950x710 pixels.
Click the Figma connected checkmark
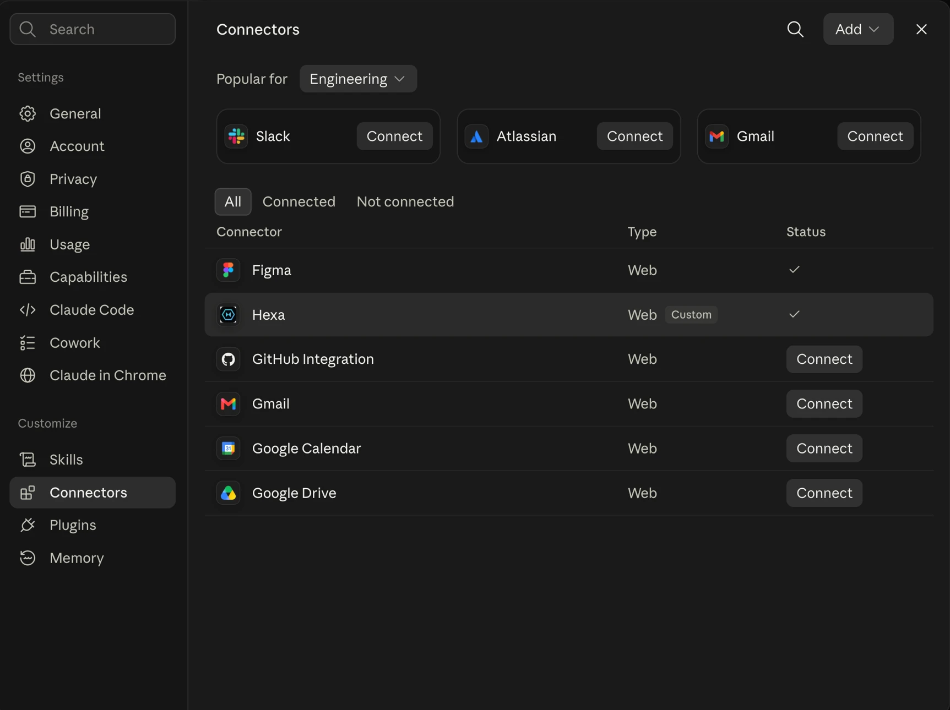pyautogui.click(x=794, y=270)
